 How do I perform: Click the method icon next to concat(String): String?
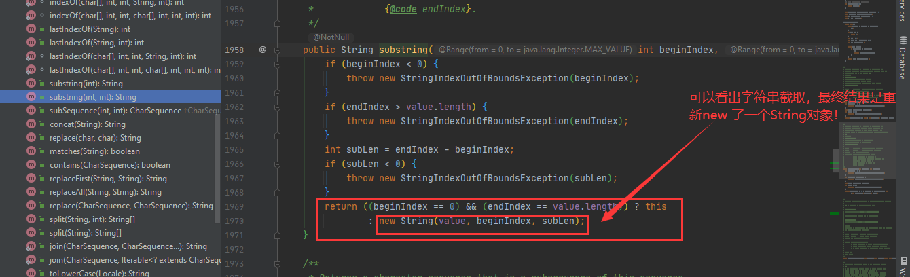coord(31,124)
